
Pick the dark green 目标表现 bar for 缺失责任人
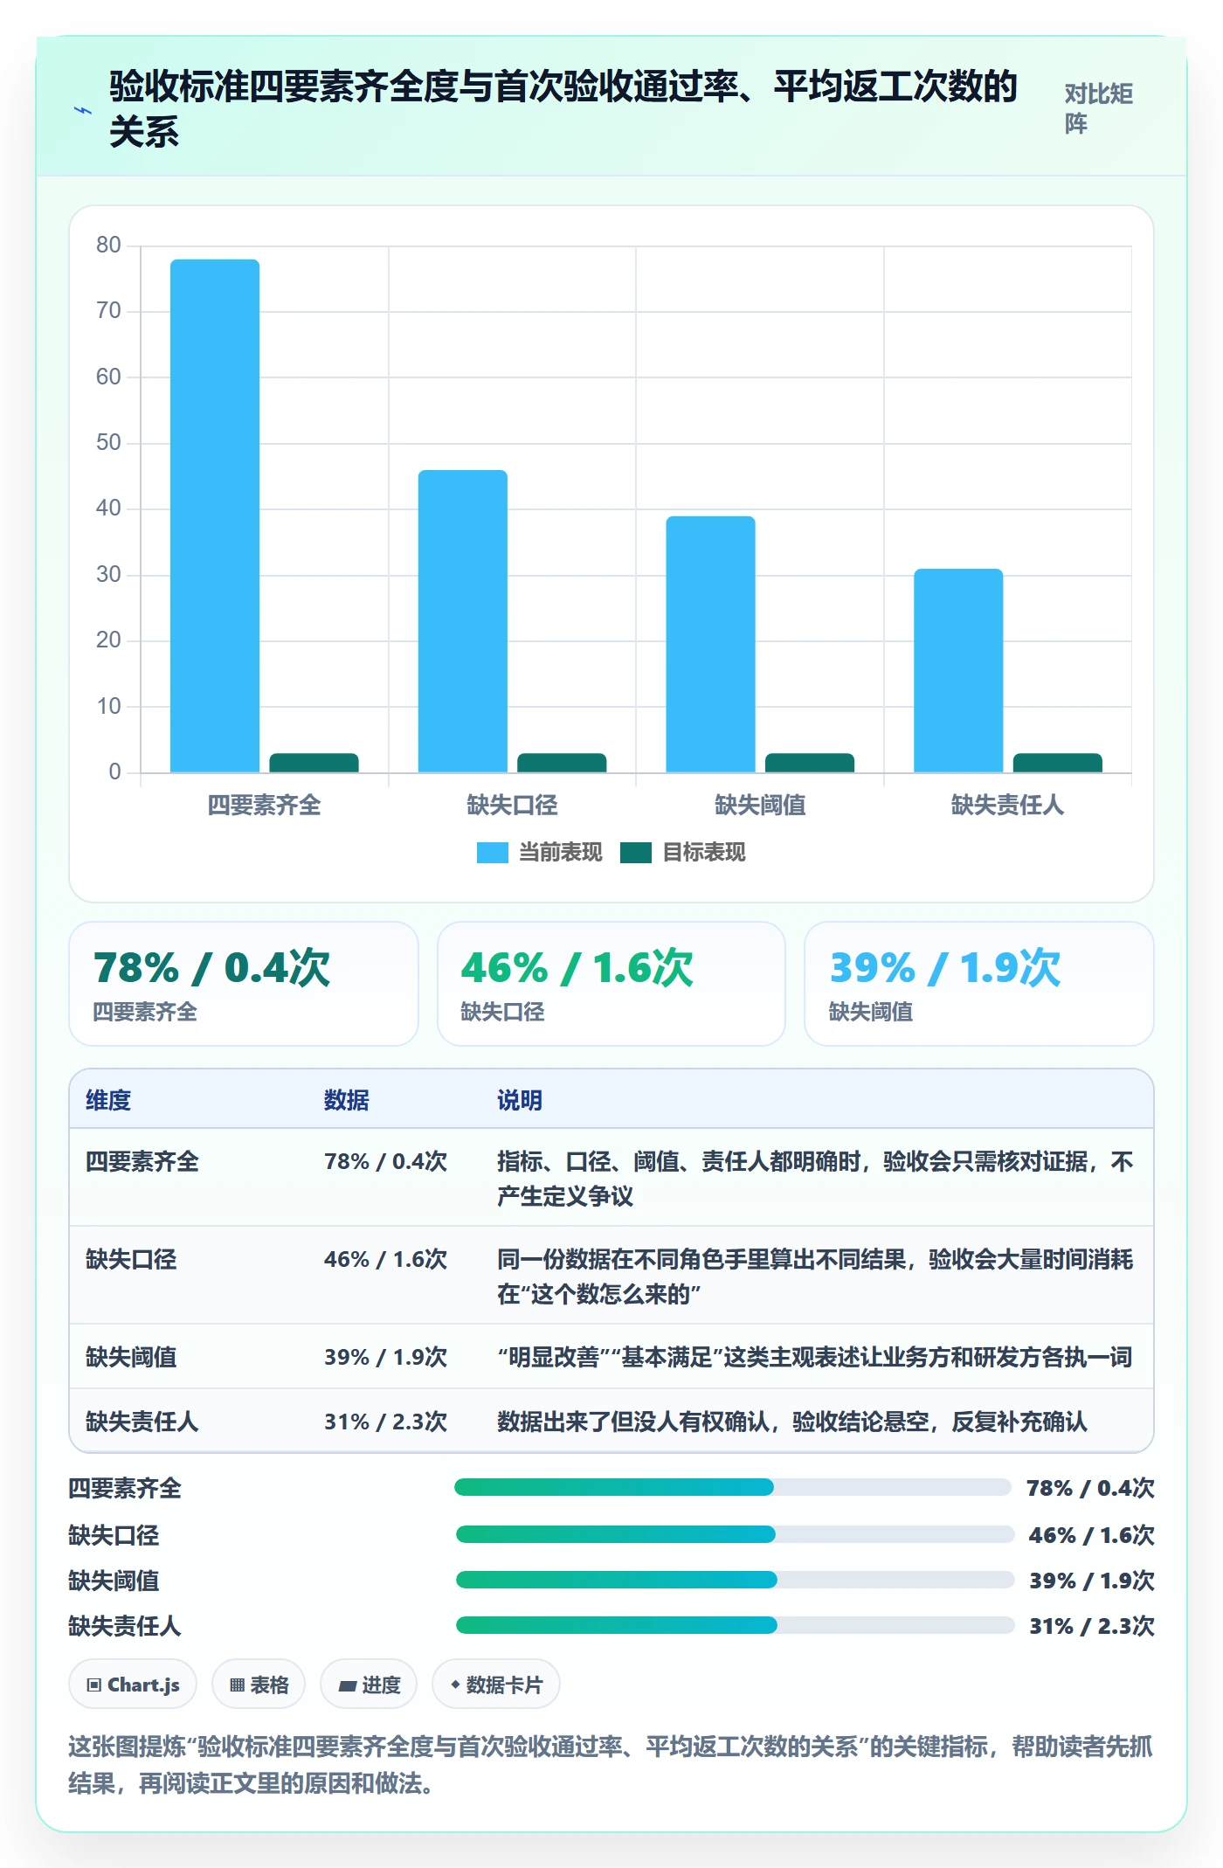pos(1057,763)
